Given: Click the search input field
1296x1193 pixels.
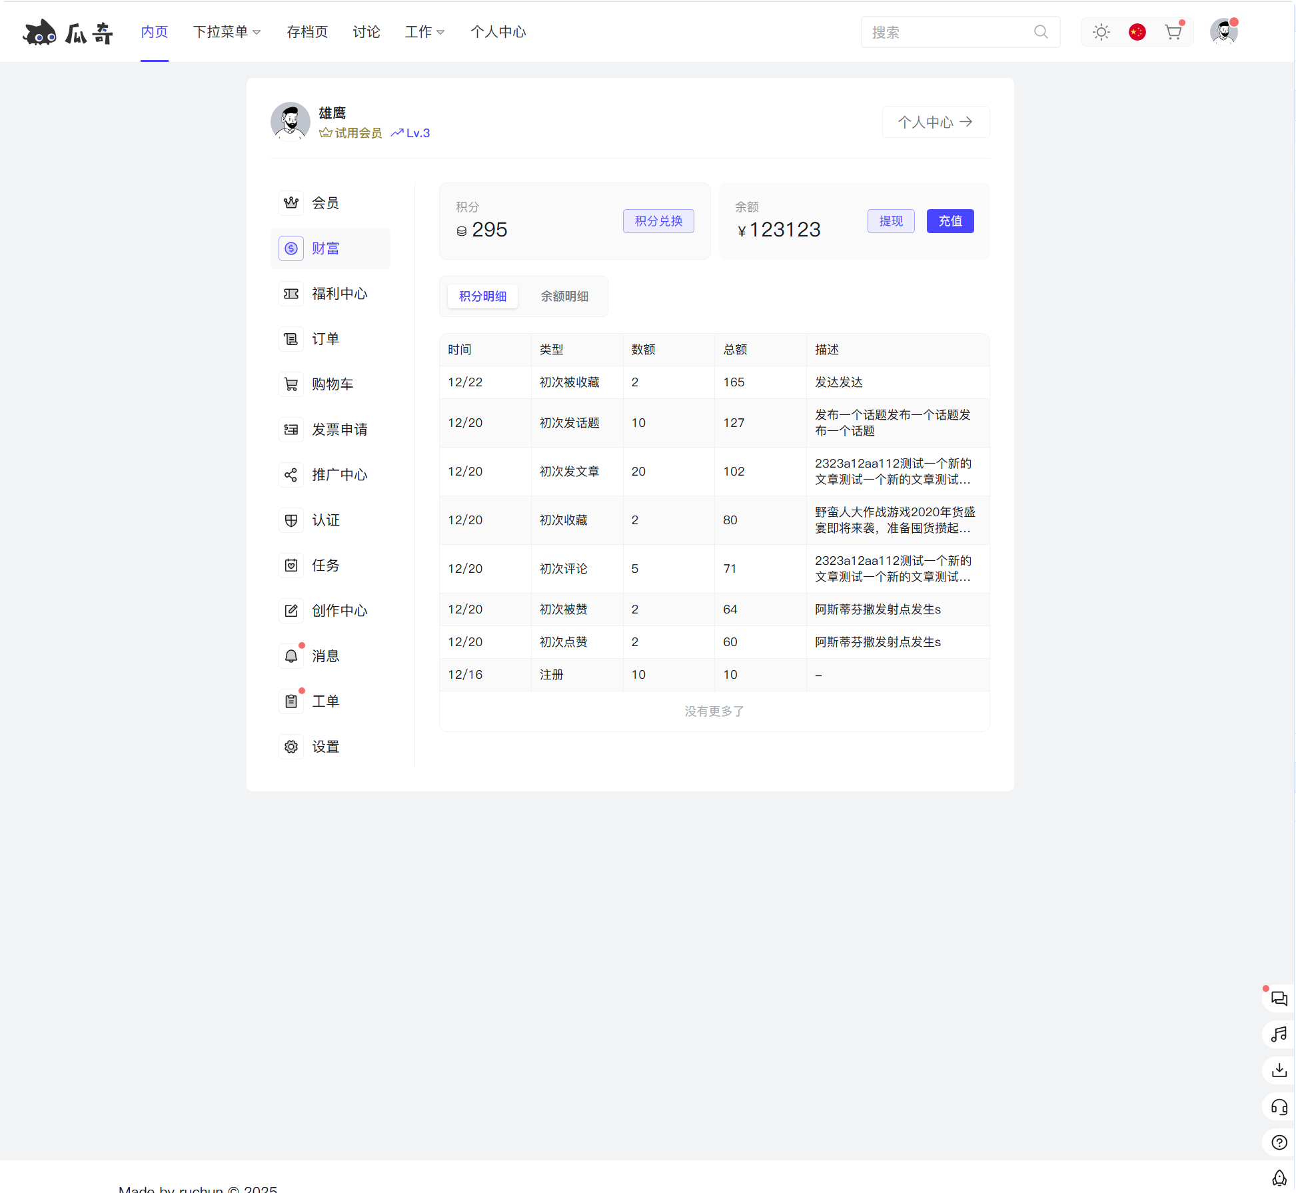Looking at the screenshot, I should click(x=946, y=31).
